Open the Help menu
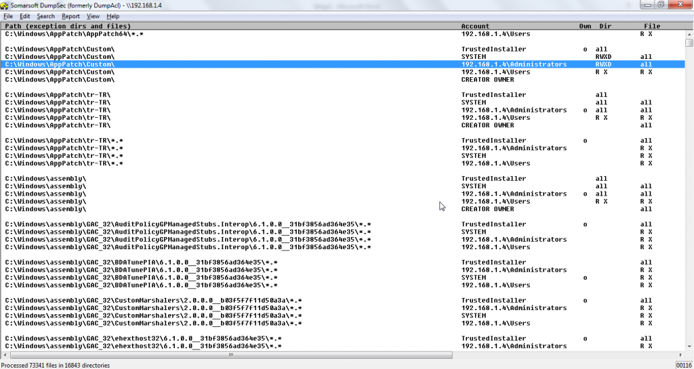Screen dimensions: 694x369 (113, 16)
